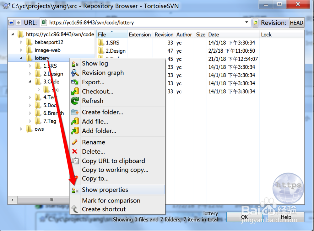Select Checkout... in context menu
This screenshot has width=314, height=231.
[x=117, y=92]
